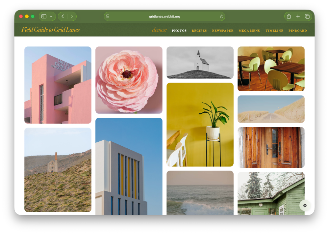Viewport: 329px width, 234px height.
Task: Open the wooden door photo
Action: (x=271, y=147)
